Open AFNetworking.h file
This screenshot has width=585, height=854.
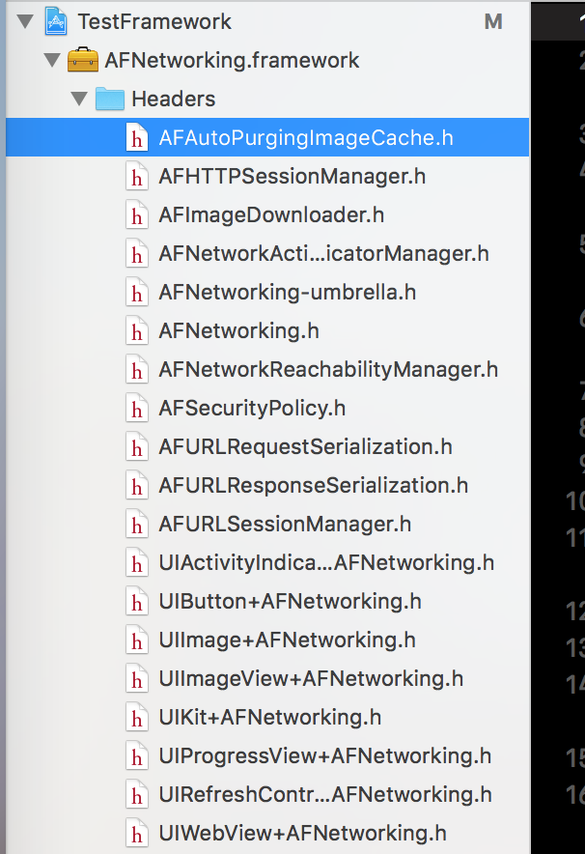click(267, 330)
